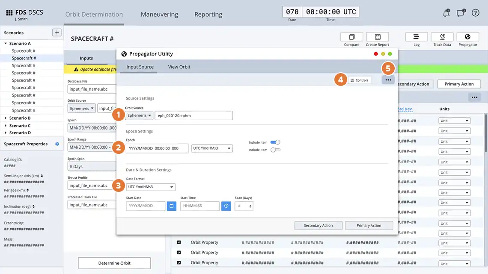488x274 pixels.
Task: Open the Start Date calendar picker
Action: point(171,206)
